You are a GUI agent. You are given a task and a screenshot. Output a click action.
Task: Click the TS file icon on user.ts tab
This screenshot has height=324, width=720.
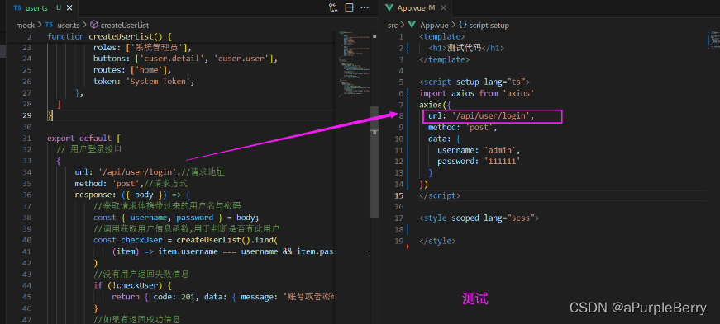(x=17, y=7)
